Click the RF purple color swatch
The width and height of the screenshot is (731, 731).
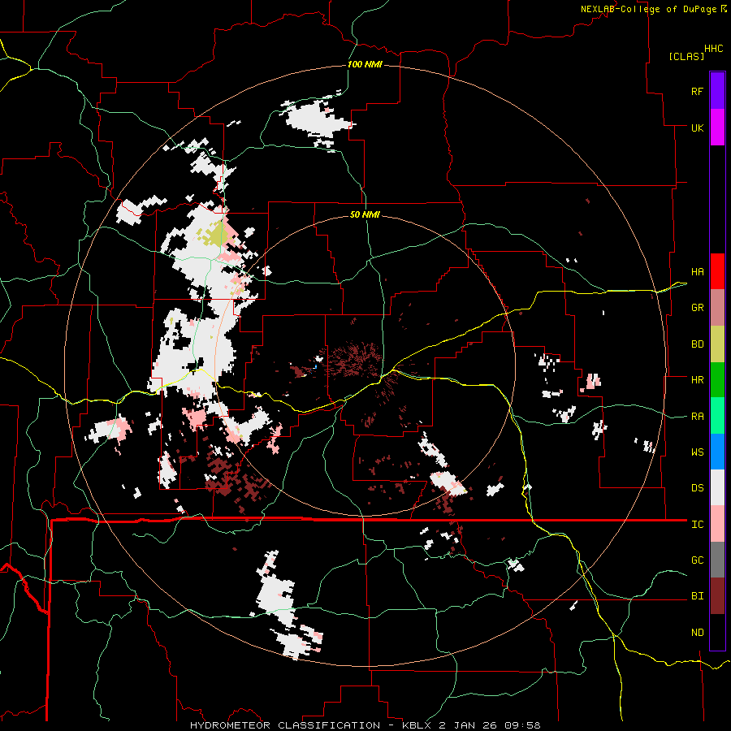coord(717,91)
